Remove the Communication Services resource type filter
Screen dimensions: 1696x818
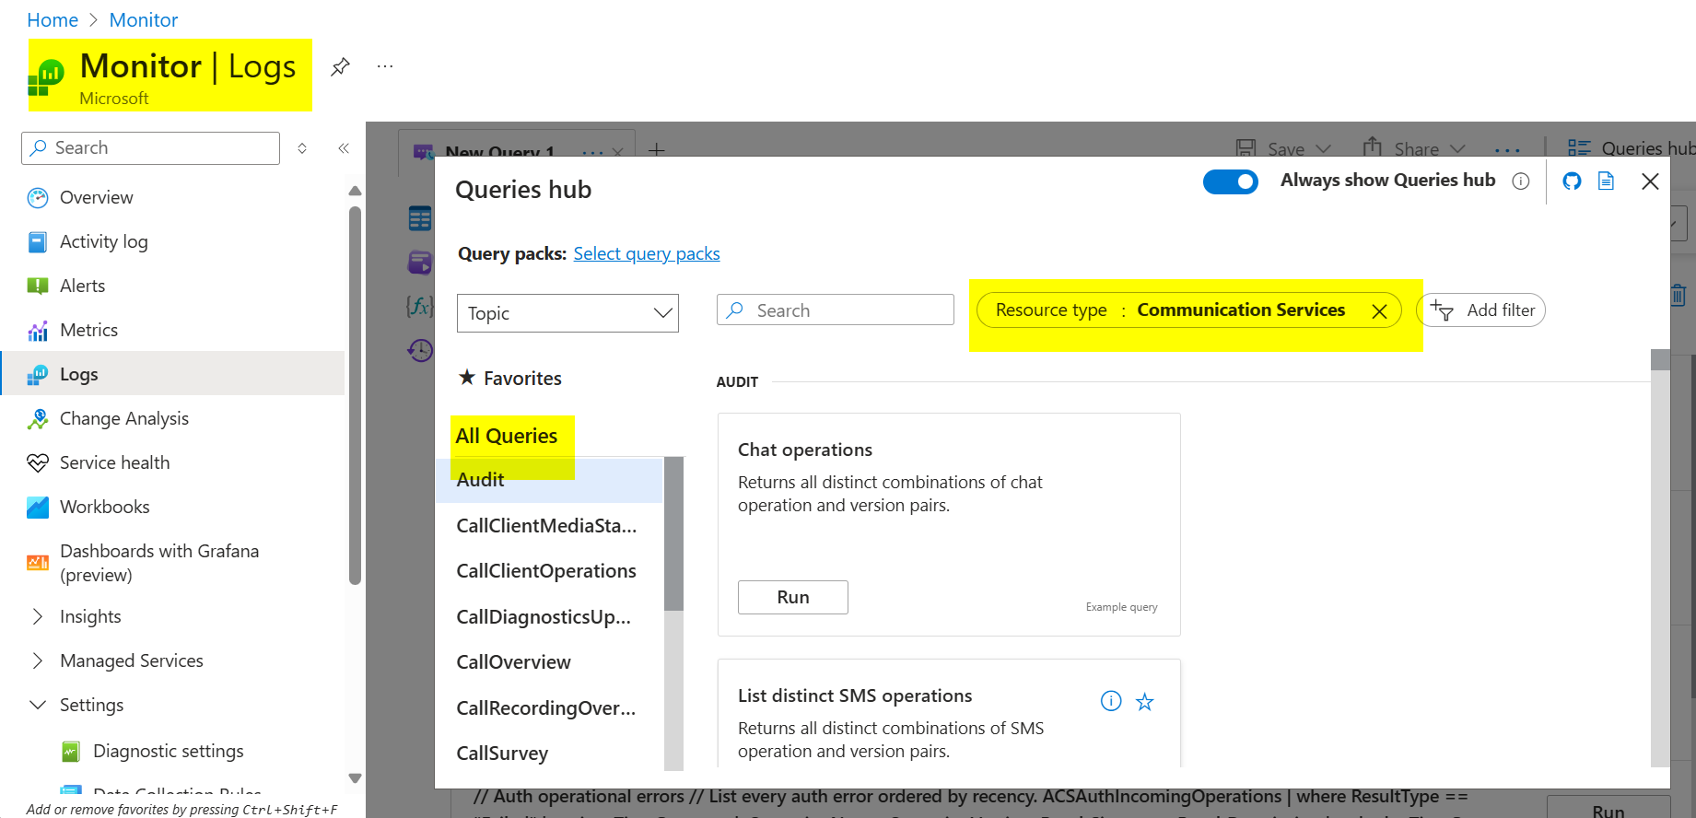(x=1379, y=311)
